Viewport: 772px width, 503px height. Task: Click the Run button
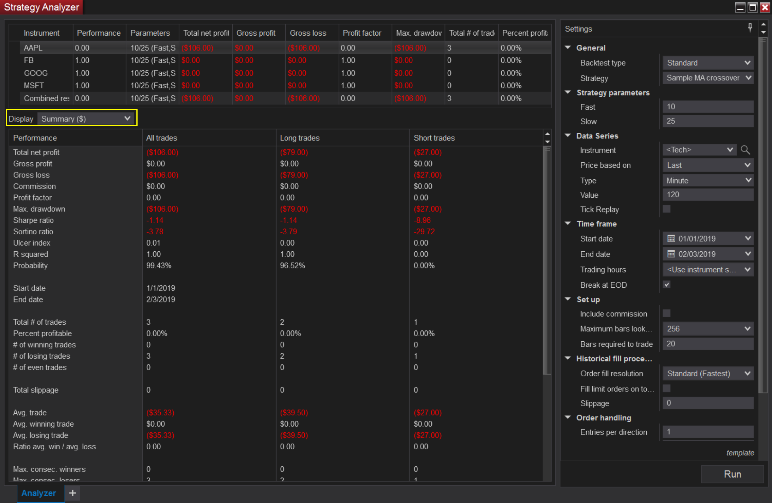732,474
